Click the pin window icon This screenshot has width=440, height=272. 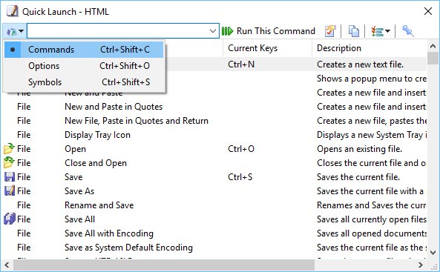tap(408, 31)
